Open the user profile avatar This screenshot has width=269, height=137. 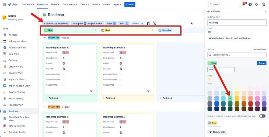tap(263, 5)
